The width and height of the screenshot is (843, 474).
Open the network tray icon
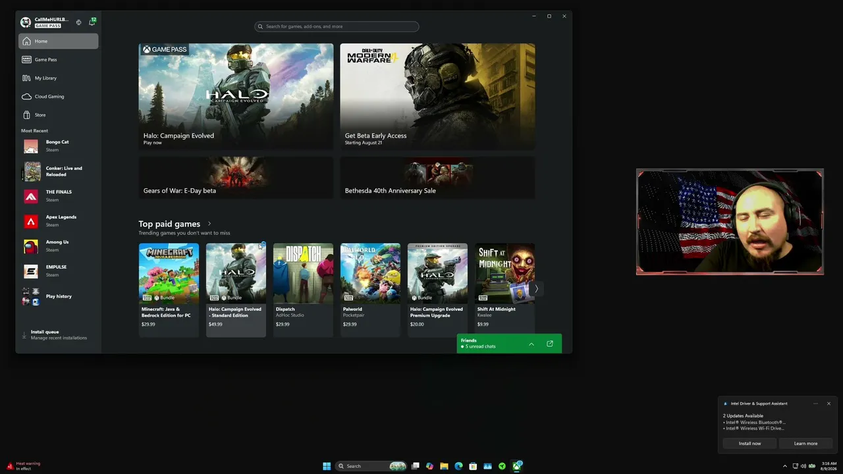pyautogui.click(x=796, y=466)
